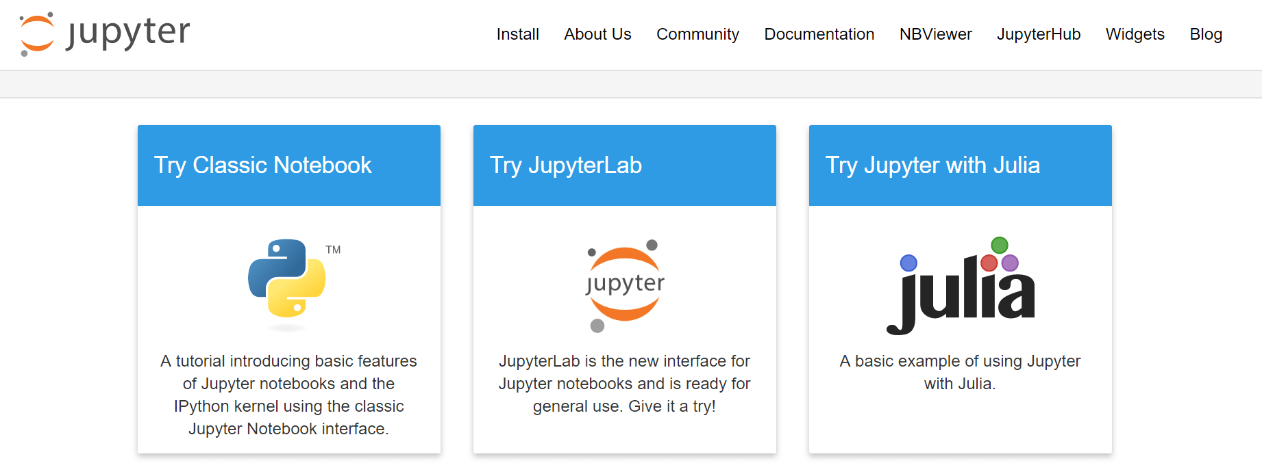
Task: Open the Community menu item
Action: [697, 34]
